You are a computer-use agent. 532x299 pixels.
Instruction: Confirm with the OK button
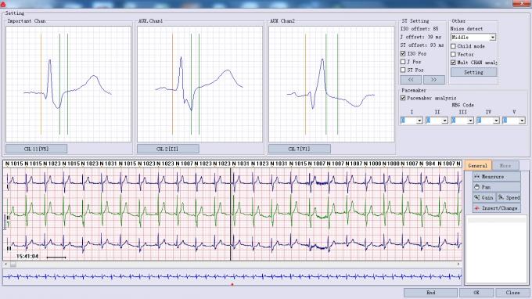tap(476, 293)
